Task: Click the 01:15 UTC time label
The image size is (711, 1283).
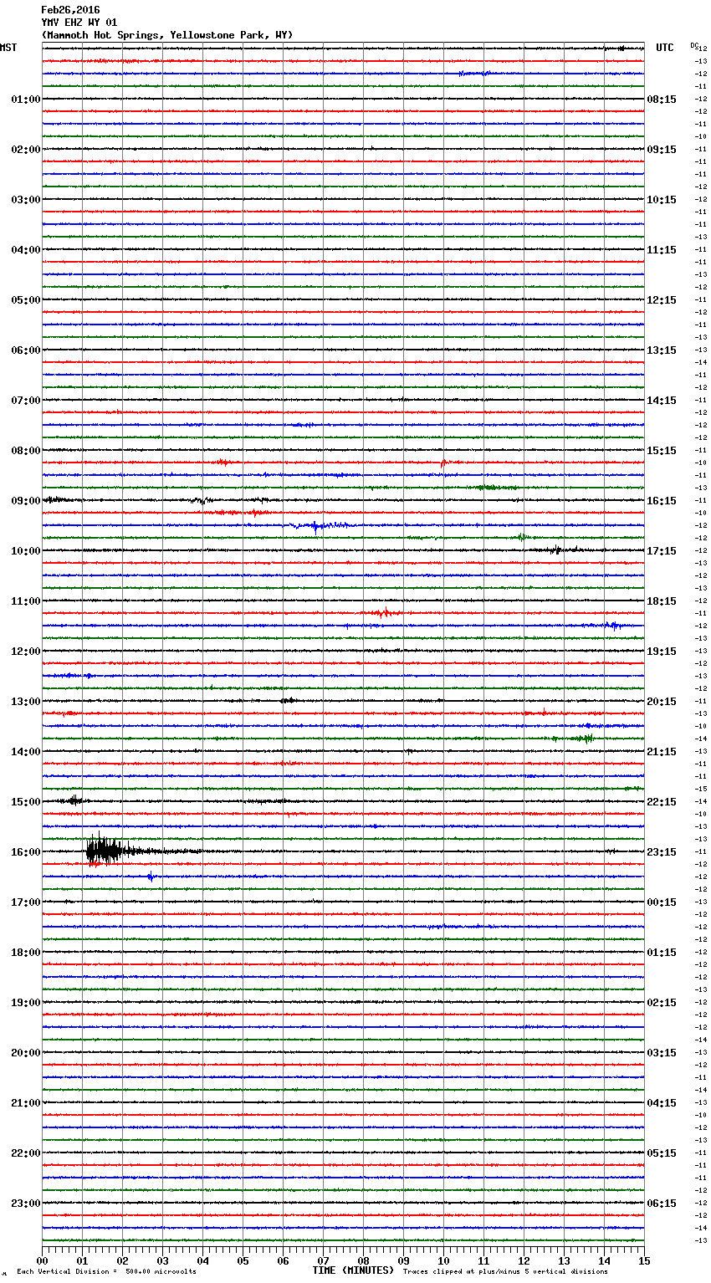Action: pyautogui.click(x=662, y=953)
